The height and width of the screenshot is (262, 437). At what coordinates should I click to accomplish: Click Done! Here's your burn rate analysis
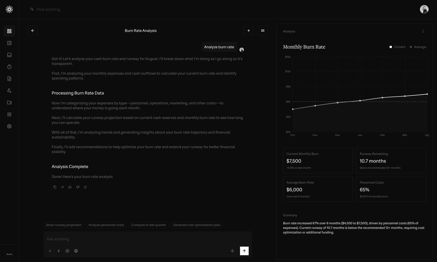(82, 177)
